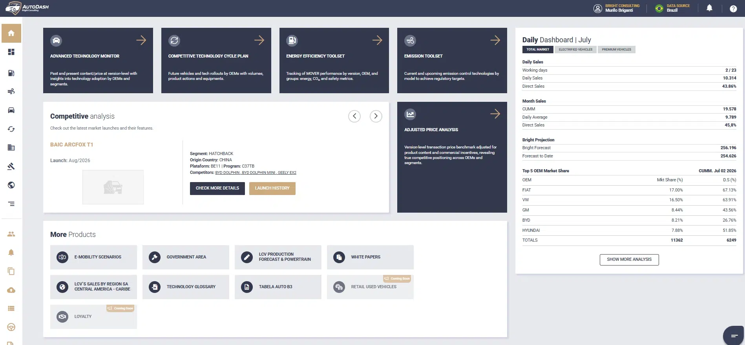This screenshot has height=345, width=745.
Task: Open the copy documents icon in sidebar
Action: (x=11, y=271)
